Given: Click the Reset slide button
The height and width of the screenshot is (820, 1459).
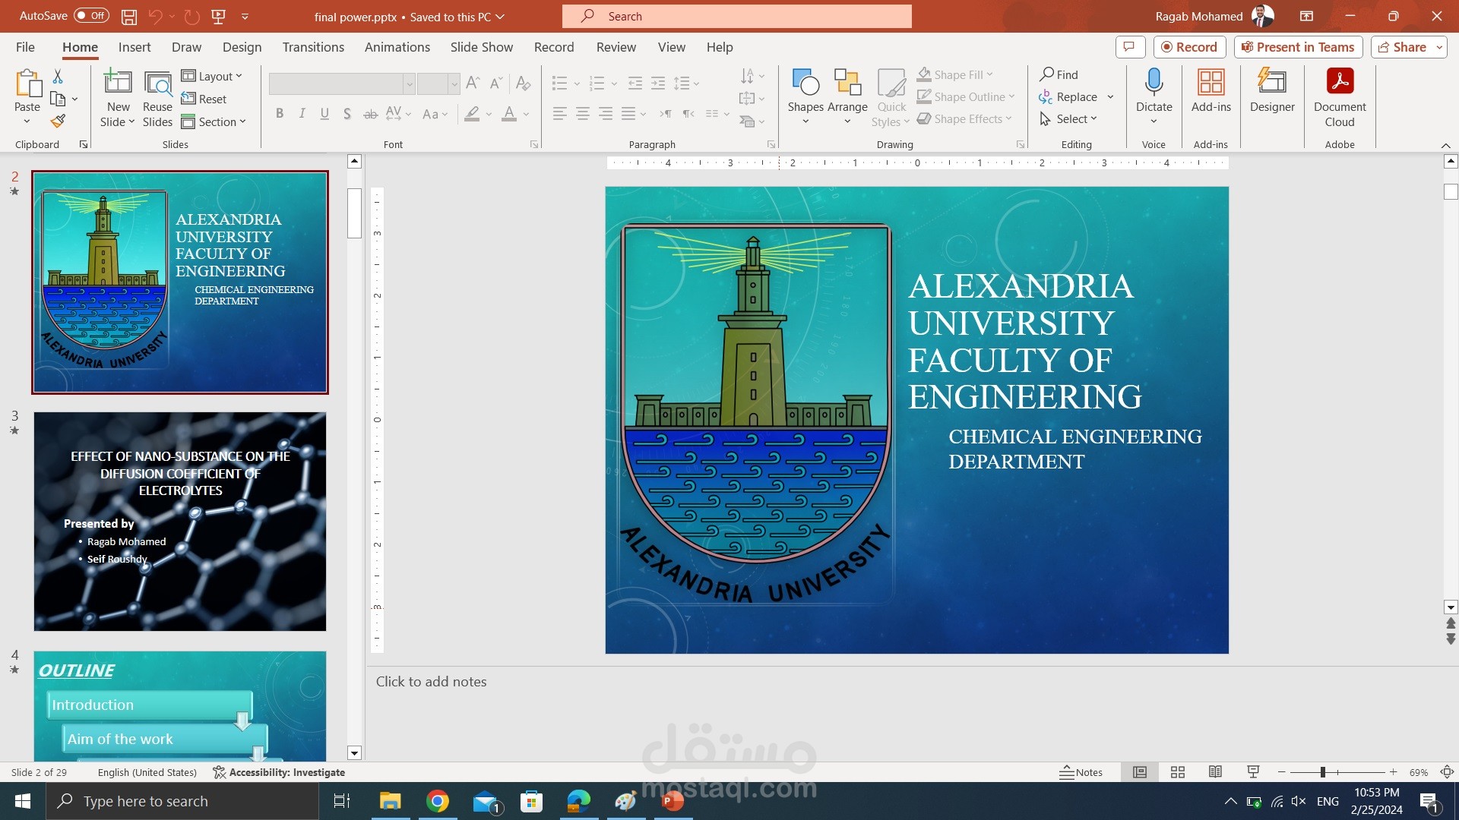Looking at the screenshot, I should [x=204, y=99].
